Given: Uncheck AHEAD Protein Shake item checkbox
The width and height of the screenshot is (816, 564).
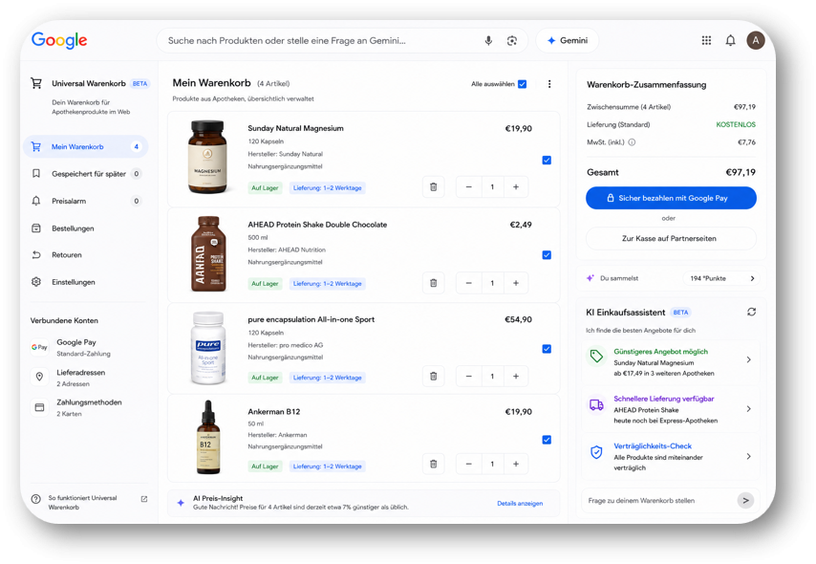Looking at the screenshot, I should [547, 254].
